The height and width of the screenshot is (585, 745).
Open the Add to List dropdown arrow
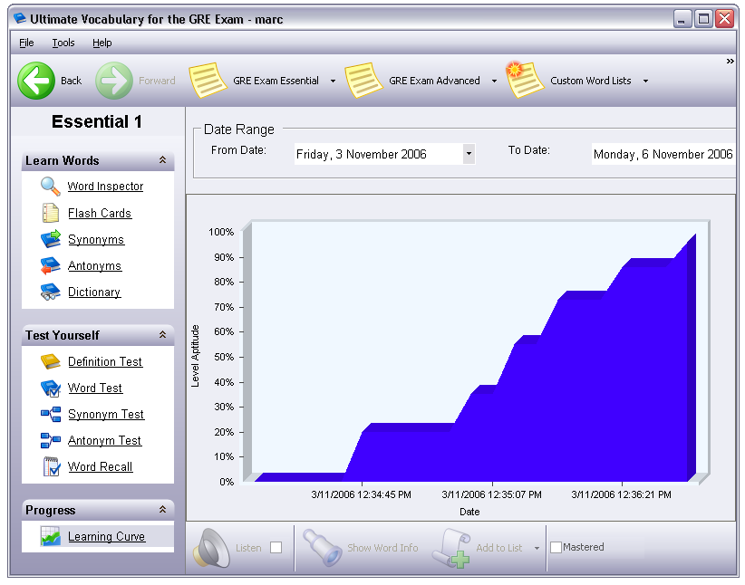pyautogui.click(x=537, y=548)
